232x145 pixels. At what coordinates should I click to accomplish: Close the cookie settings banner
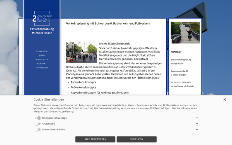(225, 100)
